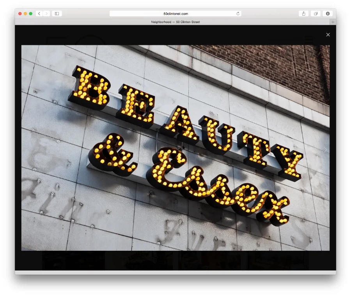
Task: Open the Share menu icon
Action: point(303,14)
